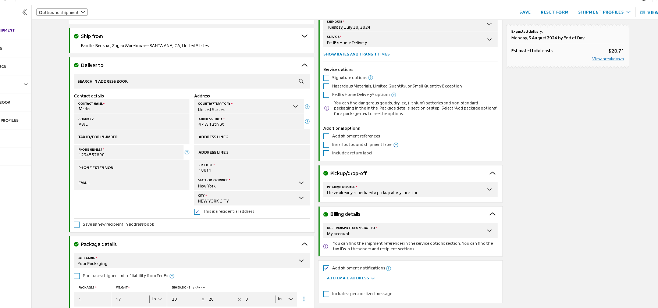Enable Signature options checkbox
Screen dimensions: 658x308
pyautogui.click(x=326, y=78)
